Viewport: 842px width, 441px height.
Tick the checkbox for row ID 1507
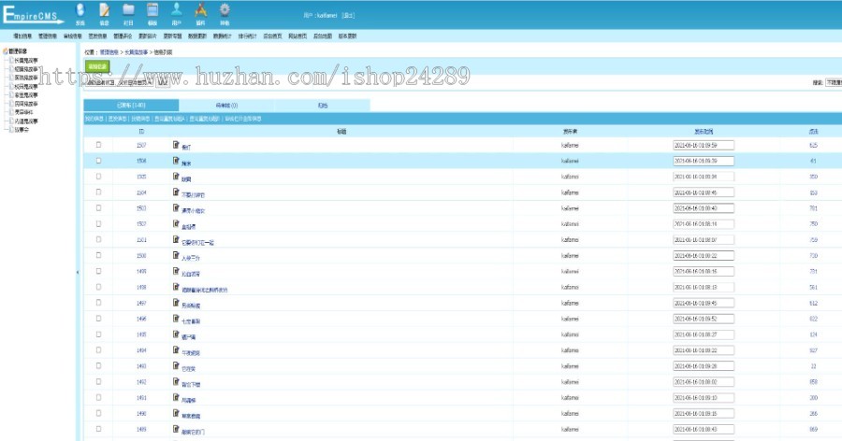point(98,145)
